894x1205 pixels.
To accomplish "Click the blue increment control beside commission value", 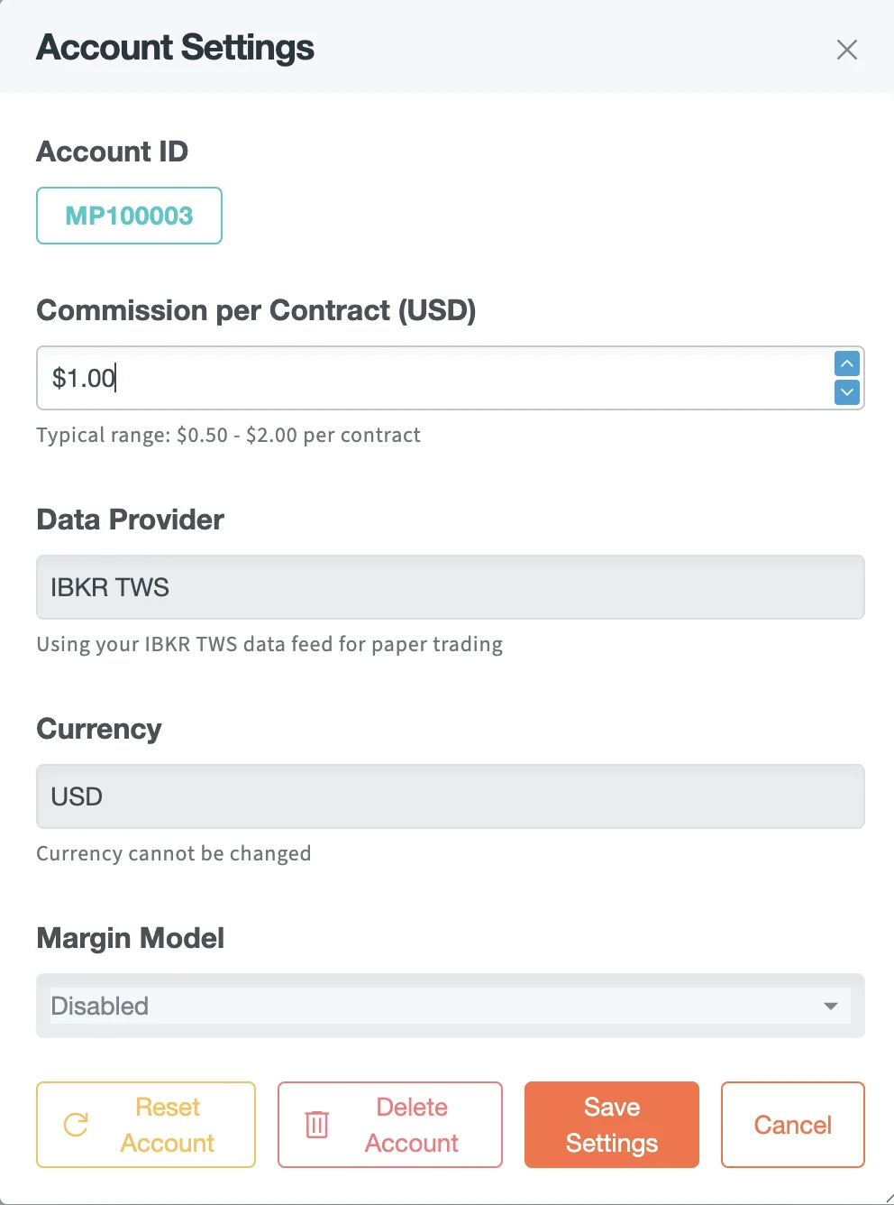I will pos(845,363).
